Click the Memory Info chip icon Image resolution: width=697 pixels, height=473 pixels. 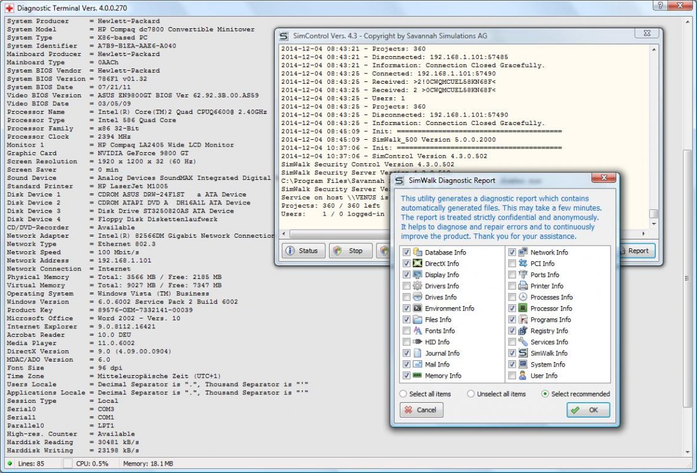tap(417, 375)
